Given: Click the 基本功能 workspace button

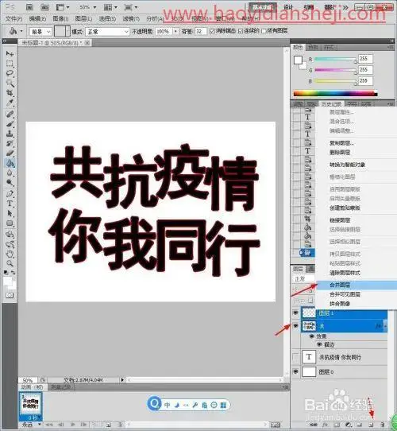Looking at the screenshot, I should (x=263, y=7).
